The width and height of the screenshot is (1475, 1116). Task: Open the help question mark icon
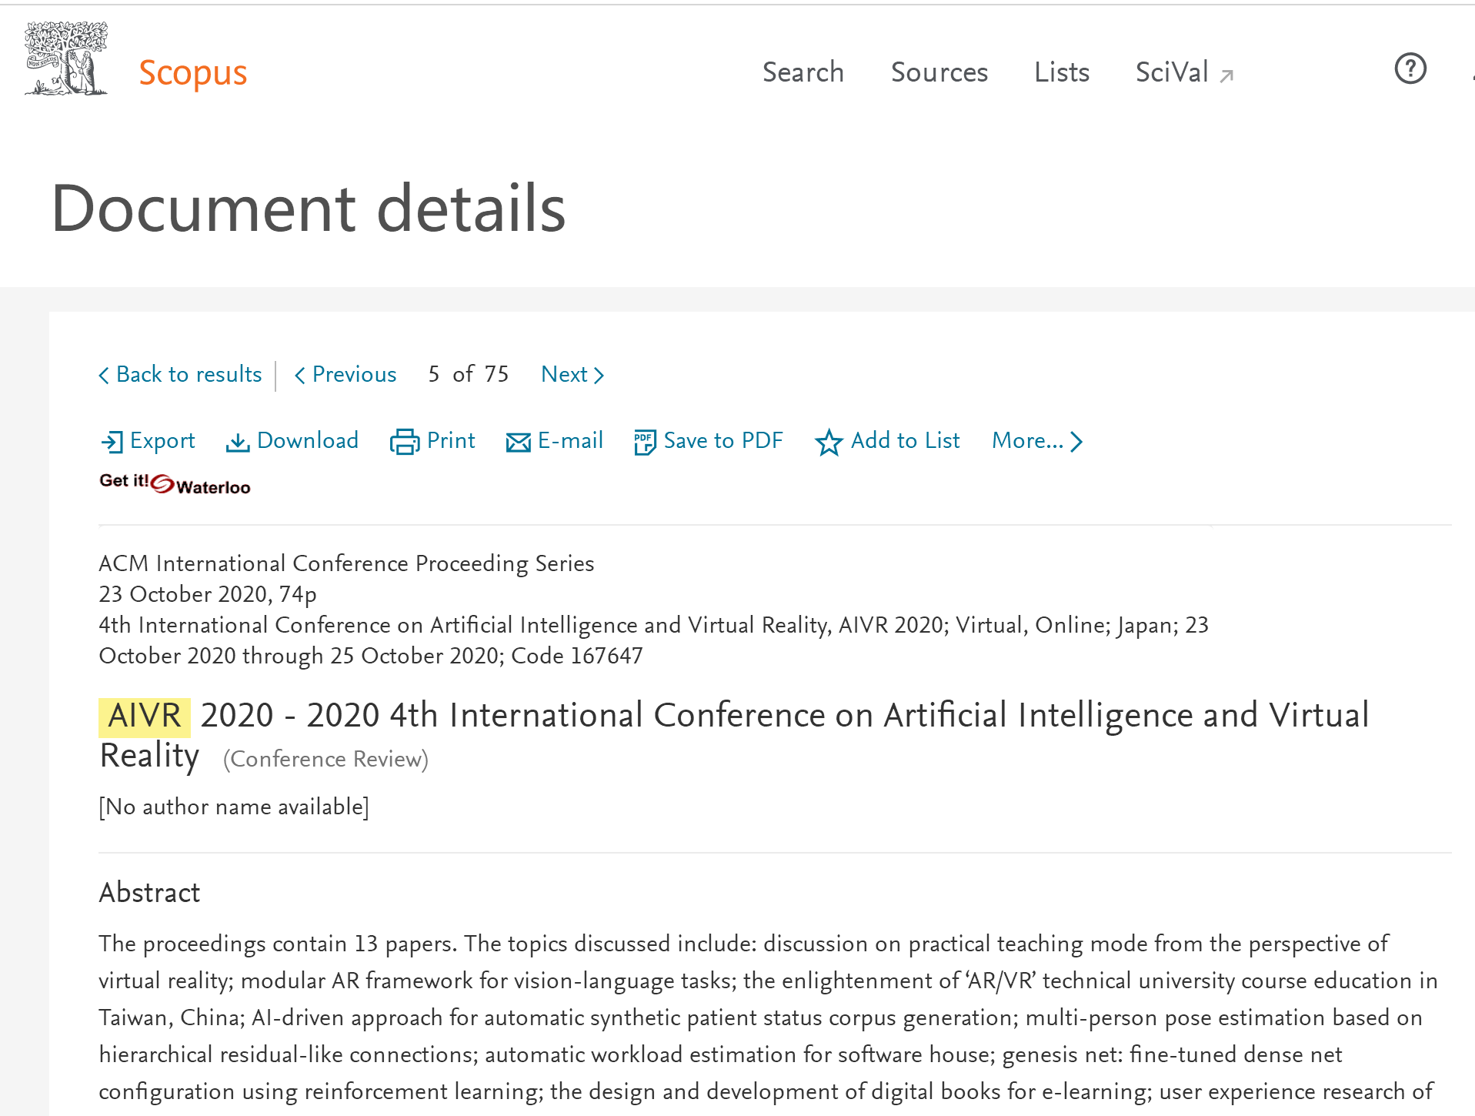[1410, 68]
